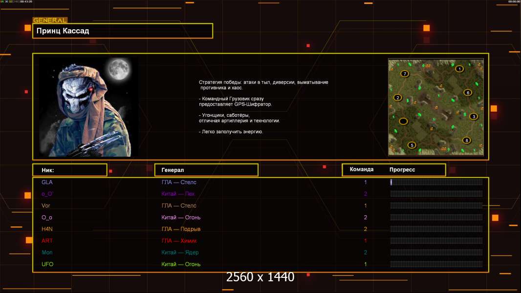Click H4N's ГЛА — Подрыв general entry
Screen dimensions: 521x293
coord(181,229)
